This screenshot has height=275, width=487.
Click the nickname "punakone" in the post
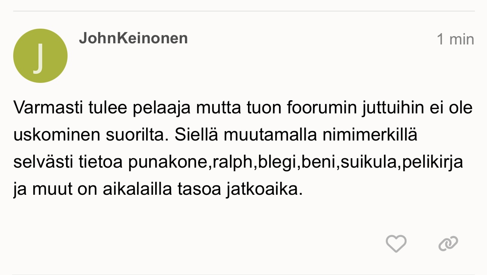pos(168,162)
